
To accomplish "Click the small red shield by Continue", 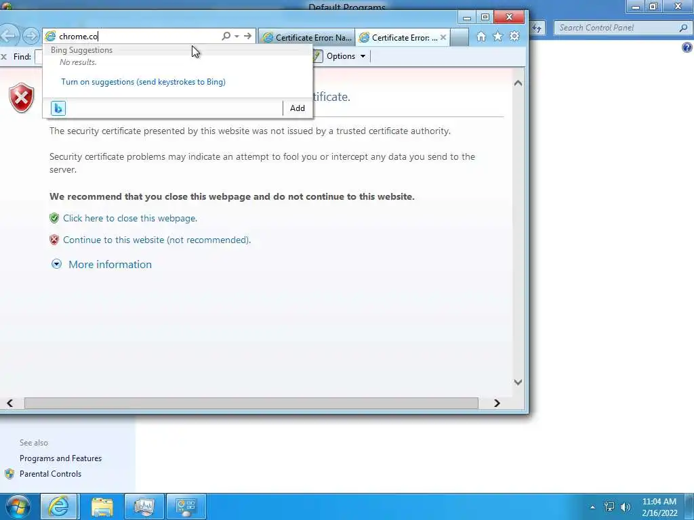I will (x=54, y=240).
